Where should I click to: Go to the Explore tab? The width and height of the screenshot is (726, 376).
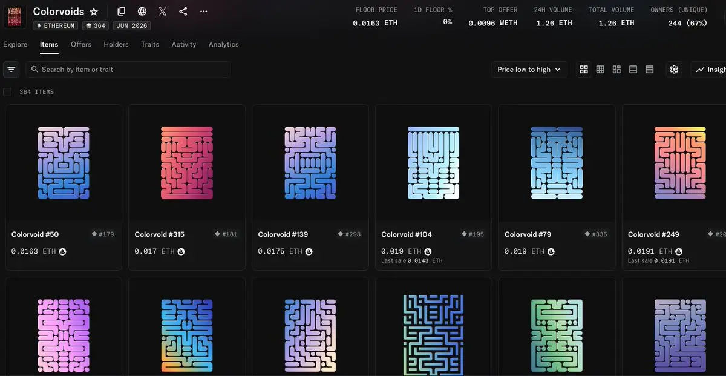tap(15, 44)
